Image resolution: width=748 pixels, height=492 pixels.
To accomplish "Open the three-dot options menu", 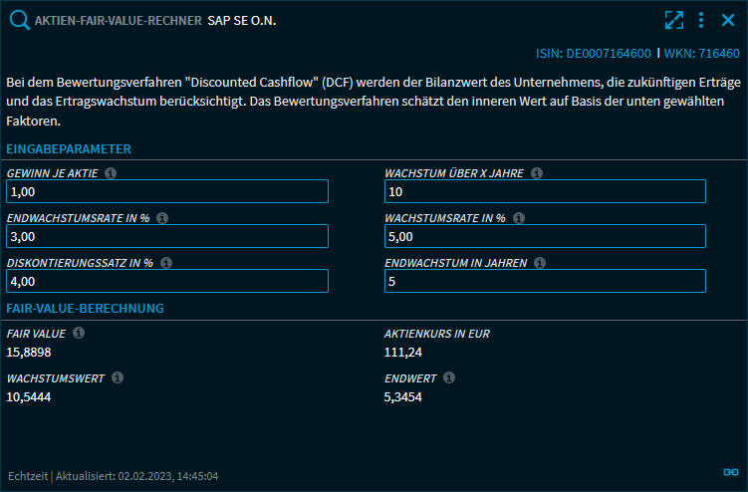I will (x=701, y=20).
